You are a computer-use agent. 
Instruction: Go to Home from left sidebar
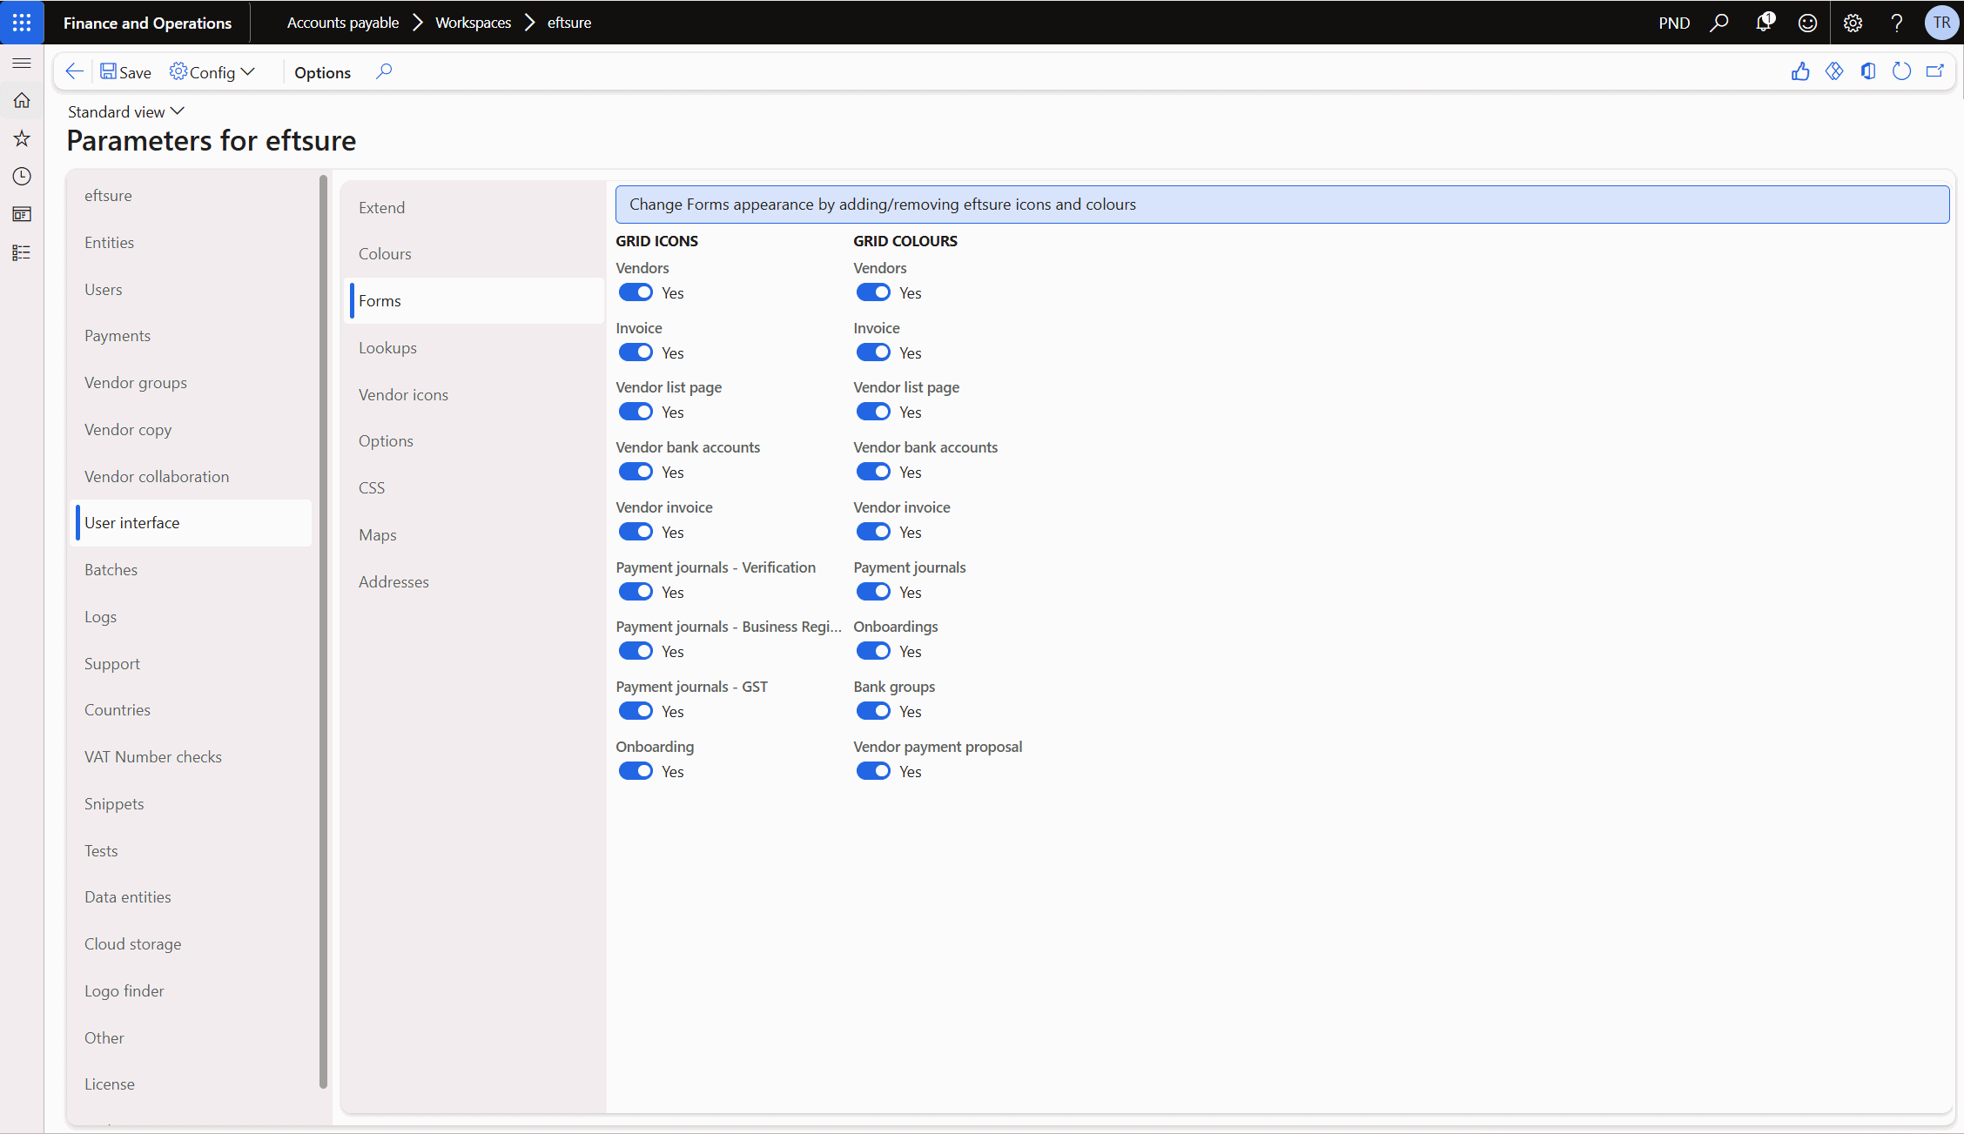point(22,101)
